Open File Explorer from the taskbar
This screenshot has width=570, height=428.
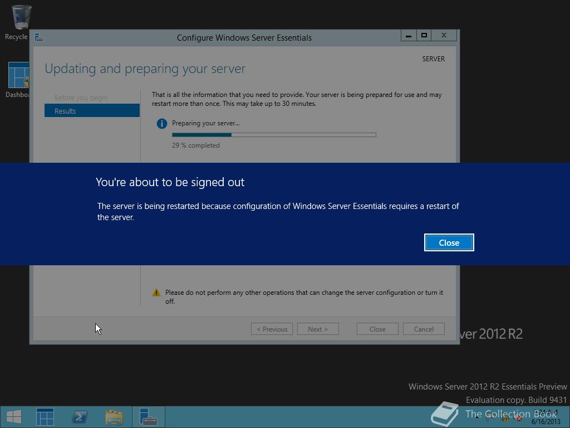114,417
